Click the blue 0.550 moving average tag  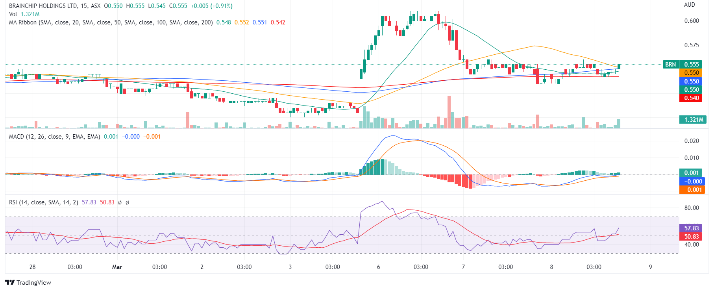click(691, 82)
